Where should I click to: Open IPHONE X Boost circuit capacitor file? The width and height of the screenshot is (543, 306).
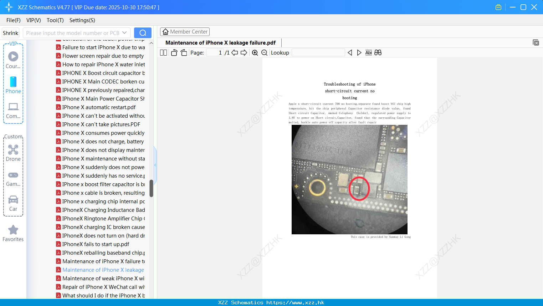[101, 73]
